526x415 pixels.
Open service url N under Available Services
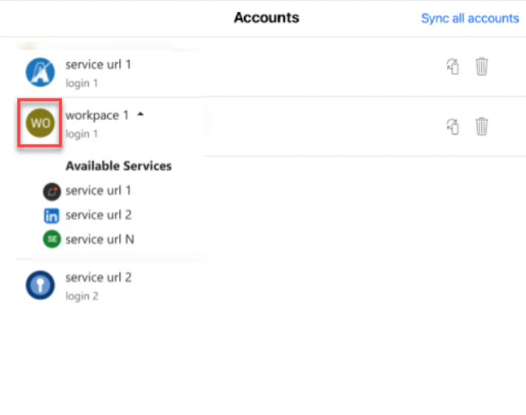point(100,239)
